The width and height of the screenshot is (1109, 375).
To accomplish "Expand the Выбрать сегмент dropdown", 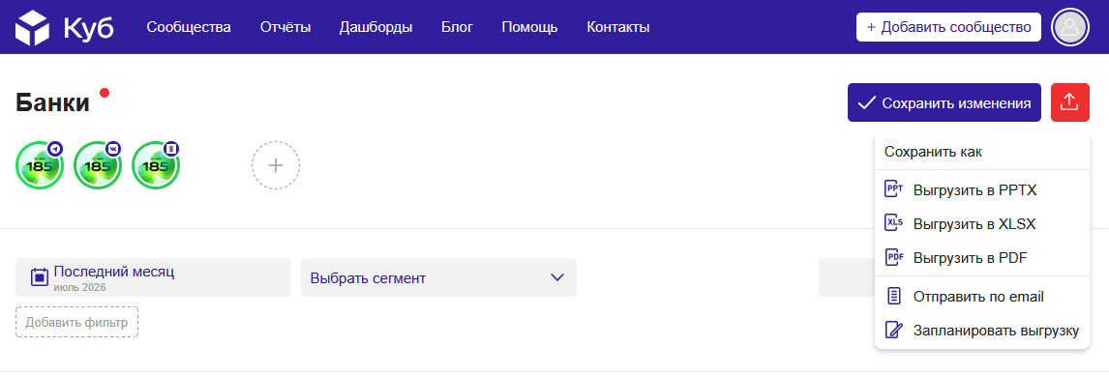I will pos(438,277).
